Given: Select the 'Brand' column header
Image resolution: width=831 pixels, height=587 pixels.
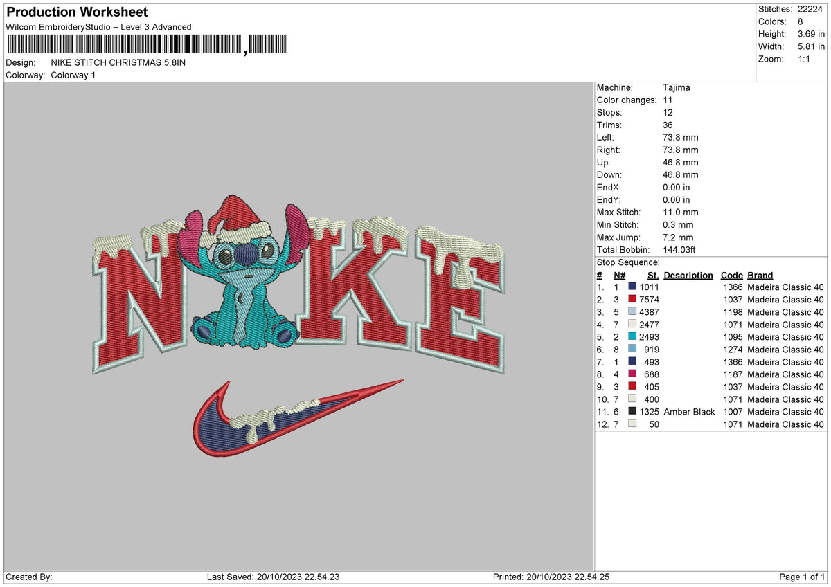Looking at the screenshot, I should tap(760, 275).
